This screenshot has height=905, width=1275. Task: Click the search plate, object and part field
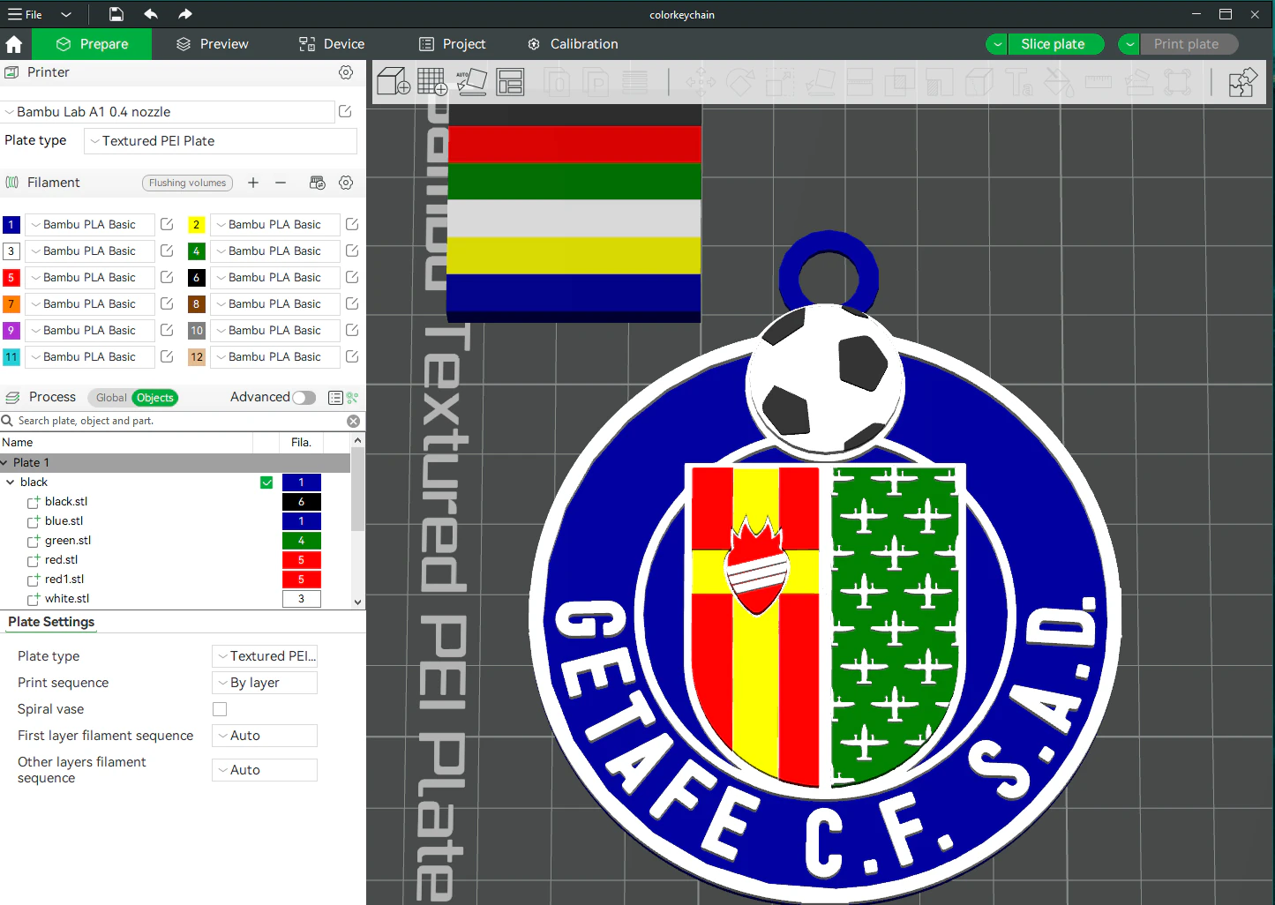coord(176,422)
